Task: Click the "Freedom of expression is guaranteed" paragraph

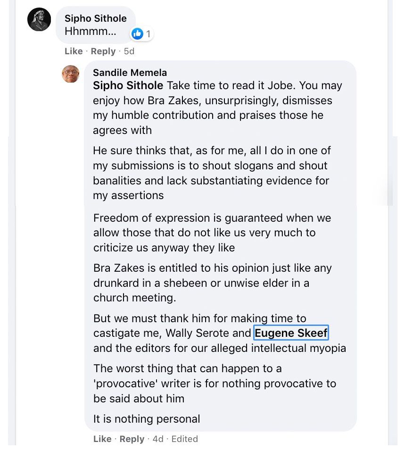Action: pos(212,233)
